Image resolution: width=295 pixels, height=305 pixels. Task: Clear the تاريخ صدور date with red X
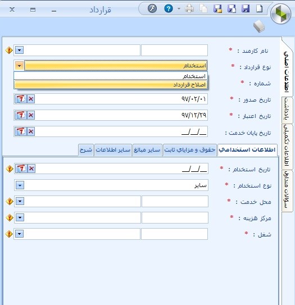click(x=31, y=99)
